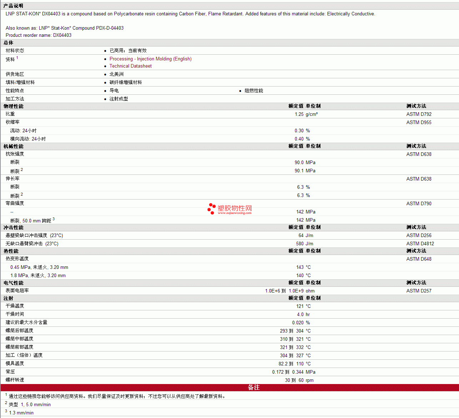Screen dimensions: 459x418
Task: Click the 阻燃性能 feature entry
Action: click(x=254, y=91)
